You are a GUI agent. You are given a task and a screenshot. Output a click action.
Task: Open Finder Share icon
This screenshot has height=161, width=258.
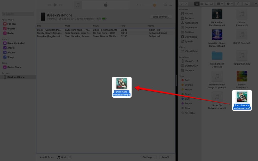coord(238,4)
